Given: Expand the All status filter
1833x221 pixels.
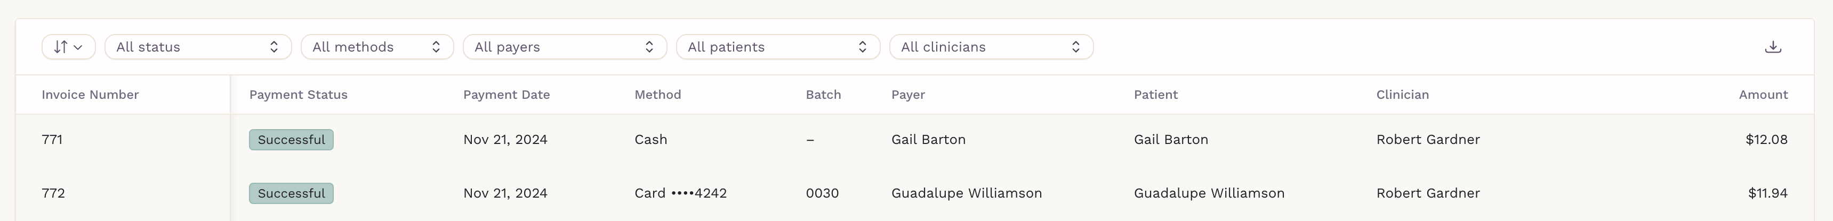Looking at the screenshot, I should (x=198, y=47).
